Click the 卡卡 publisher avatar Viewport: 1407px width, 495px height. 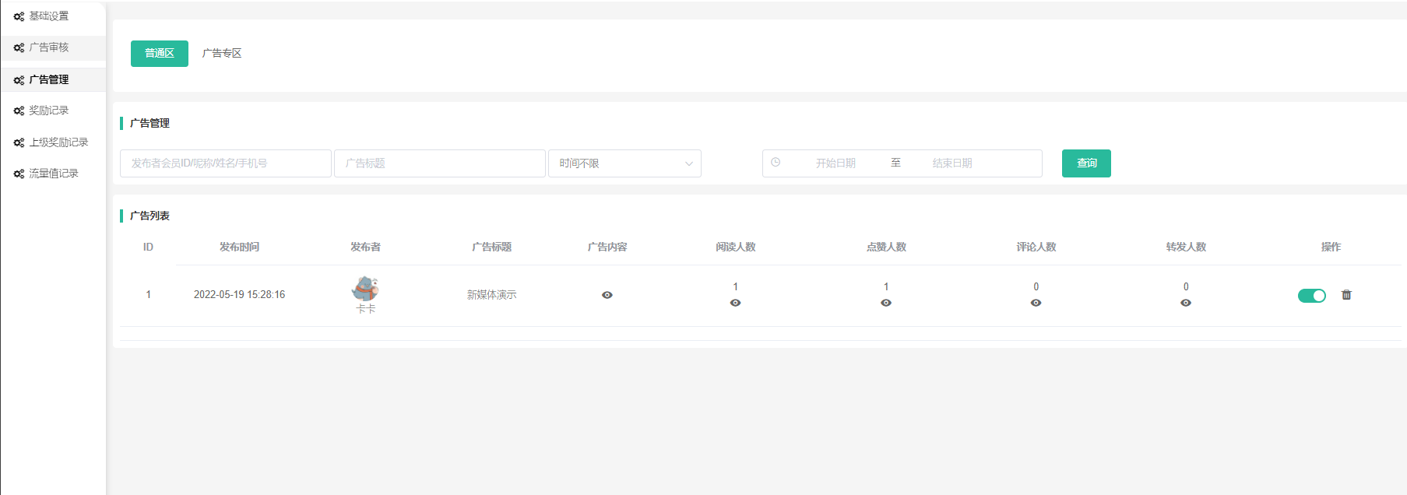(365, 289)
